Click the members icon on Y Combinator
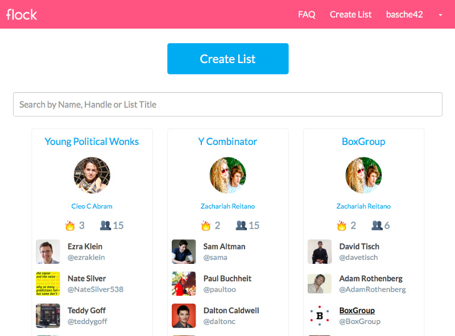Viewport: 455px width, 336px height. (x=241, y=226)
